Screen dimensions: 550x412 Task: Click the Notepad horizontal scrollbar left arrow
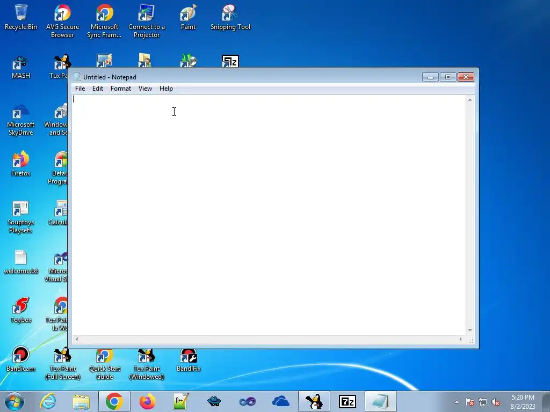(77, 339)
